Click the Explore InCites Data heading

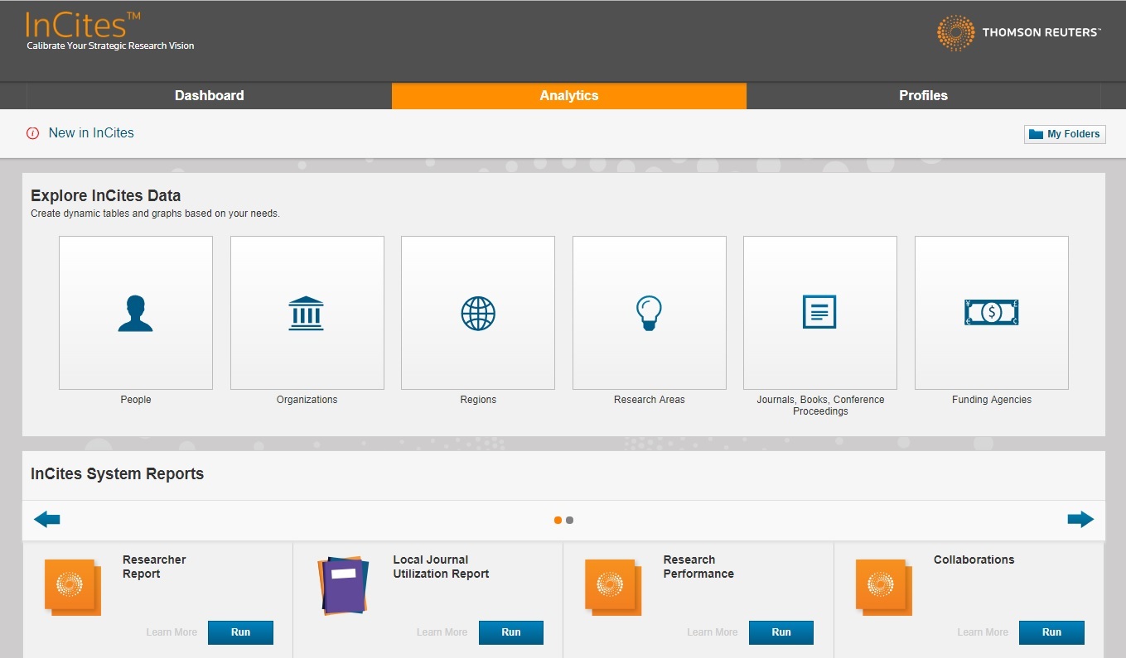pos(106,196)
